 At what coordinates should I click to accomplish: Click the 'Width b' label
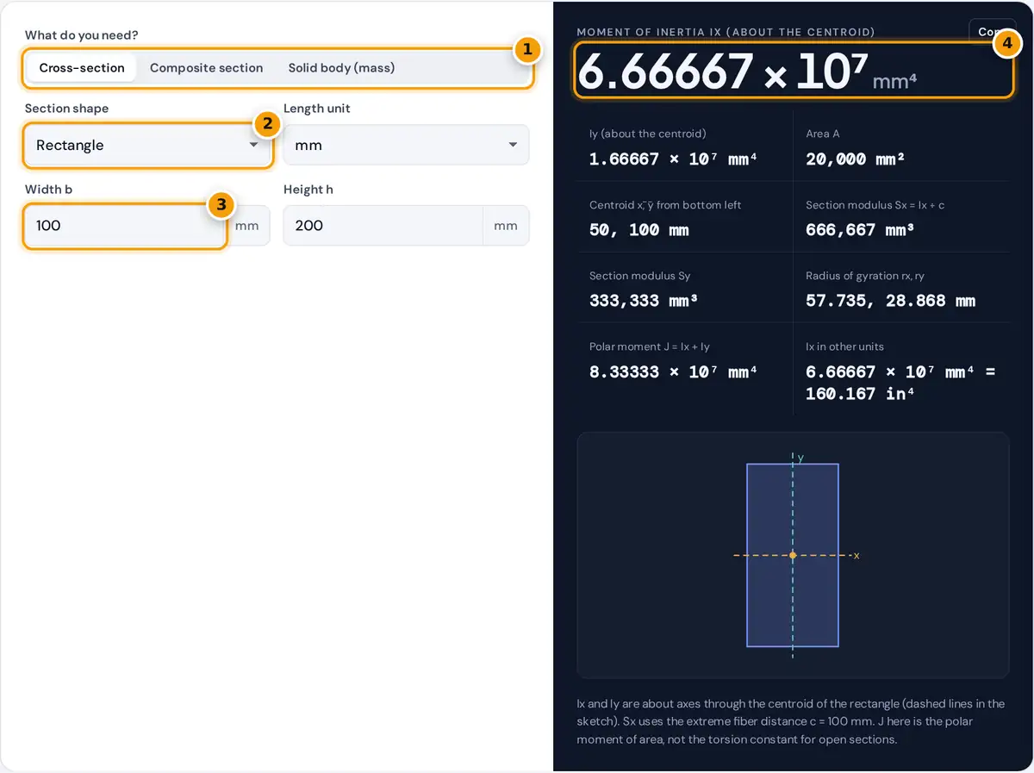pyautogui.click(x=48, y=190)
